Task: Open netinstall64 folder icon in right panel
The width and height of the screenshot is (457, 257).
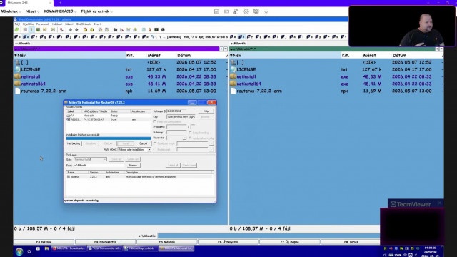Action: point(233,84)
